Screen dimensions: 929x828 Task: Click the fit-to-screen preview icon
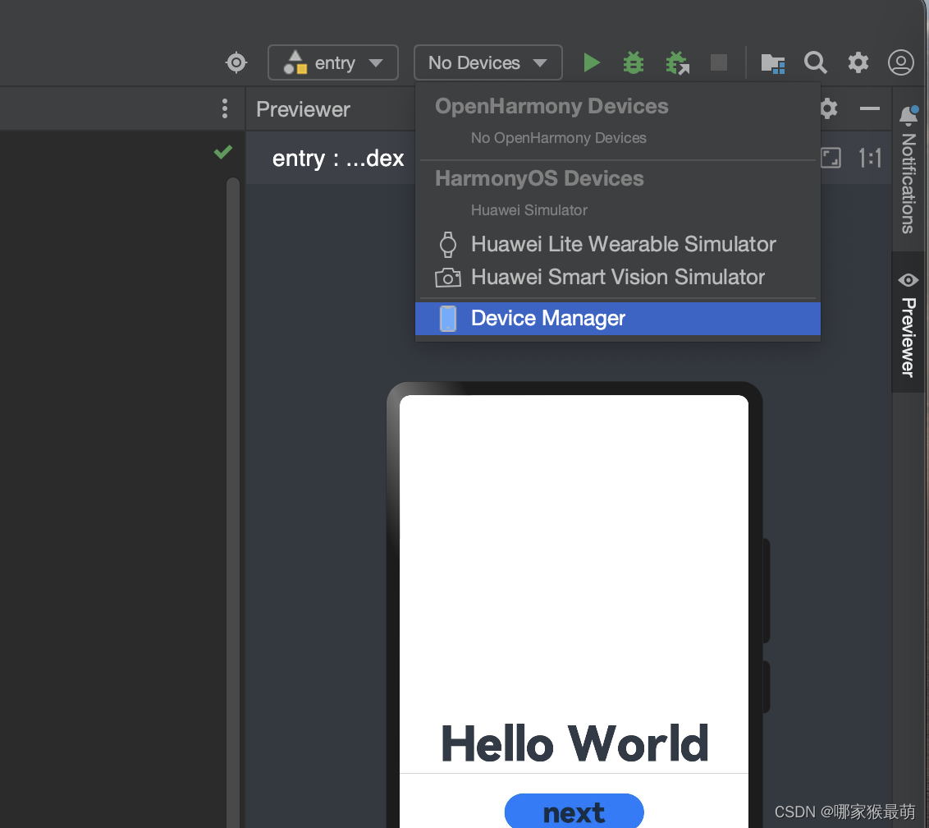point(831,158)
